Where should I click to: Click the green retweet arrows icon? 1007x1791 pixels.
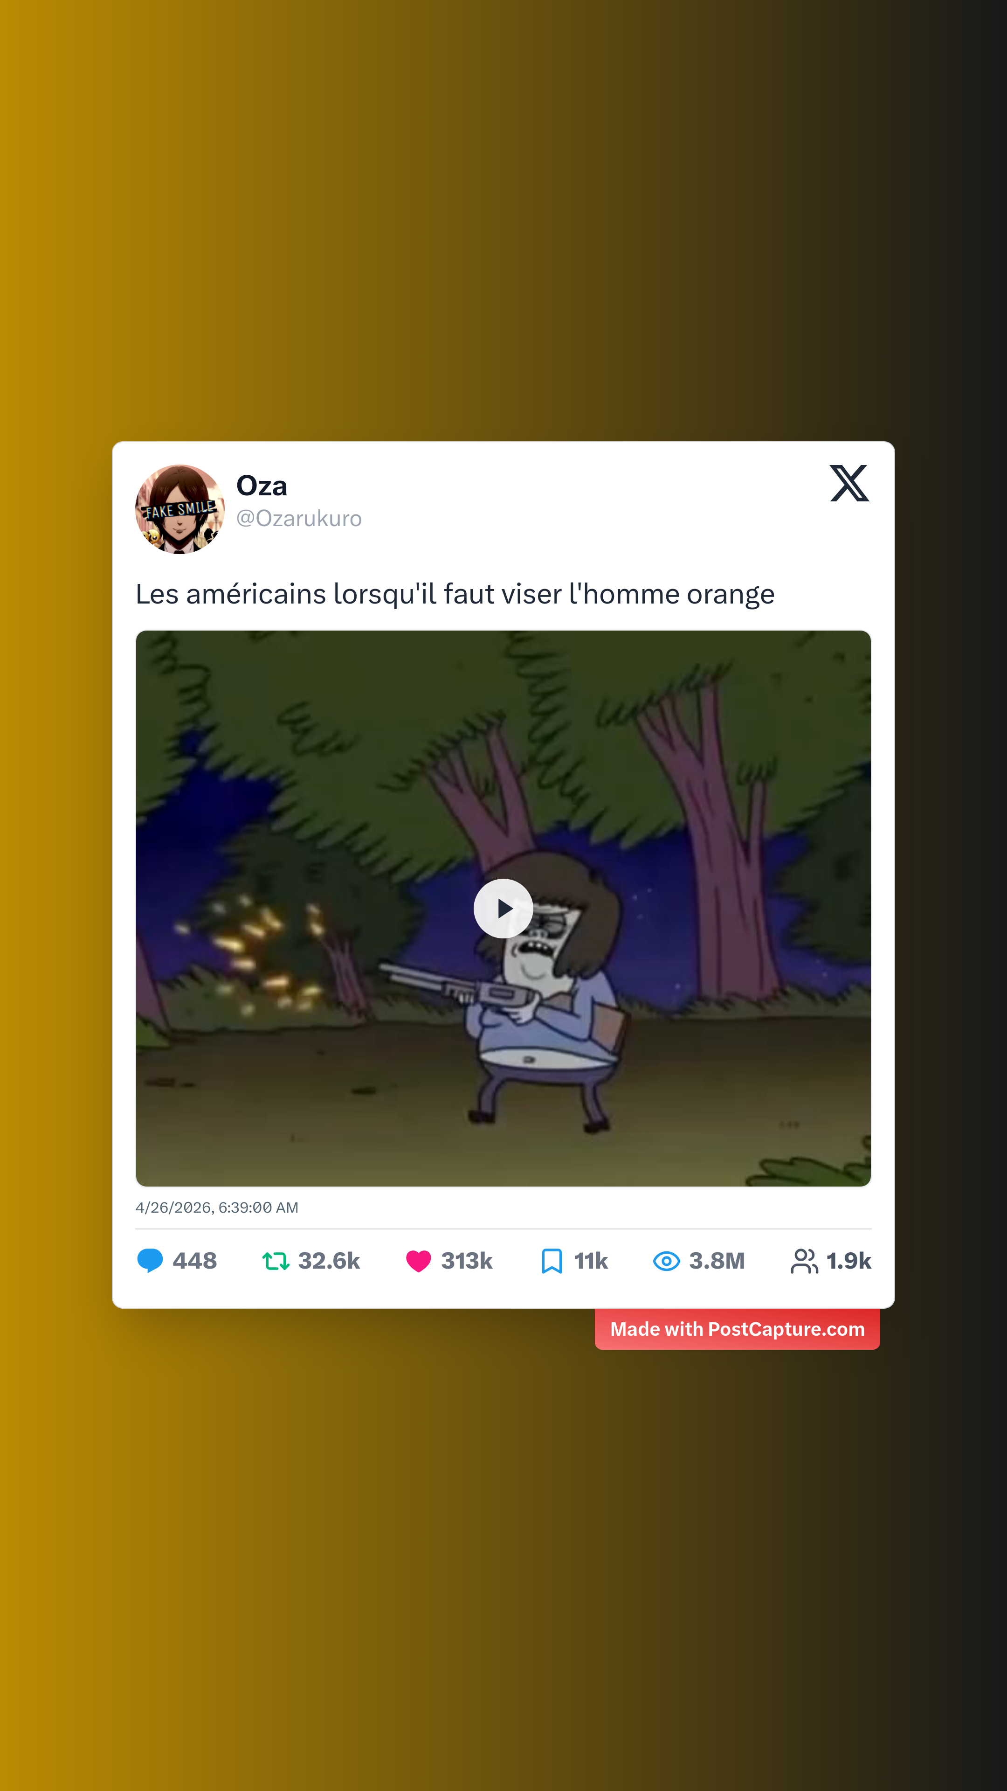pos(276,1261)
